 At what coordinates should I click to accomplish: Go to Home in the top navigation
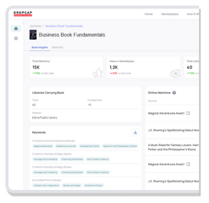pyautogui.click(x=148, y=14)
